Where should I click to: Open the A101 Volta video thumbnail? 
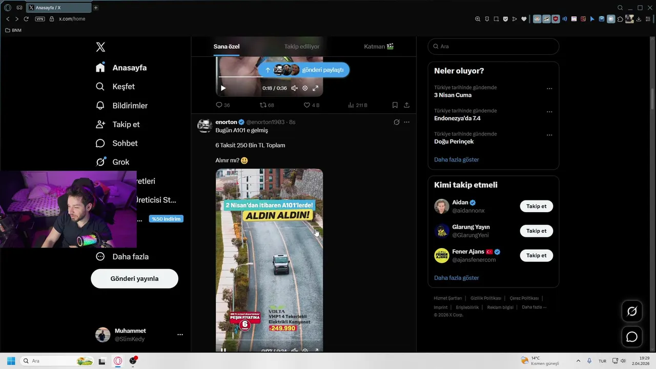pos(269,260)
